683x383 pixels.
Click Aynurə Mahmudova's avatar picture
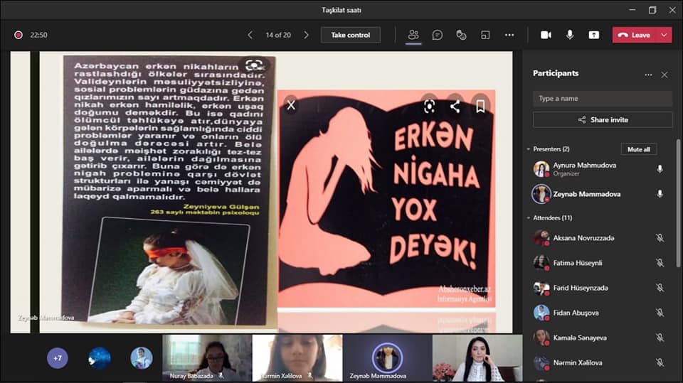click(541, 169)
